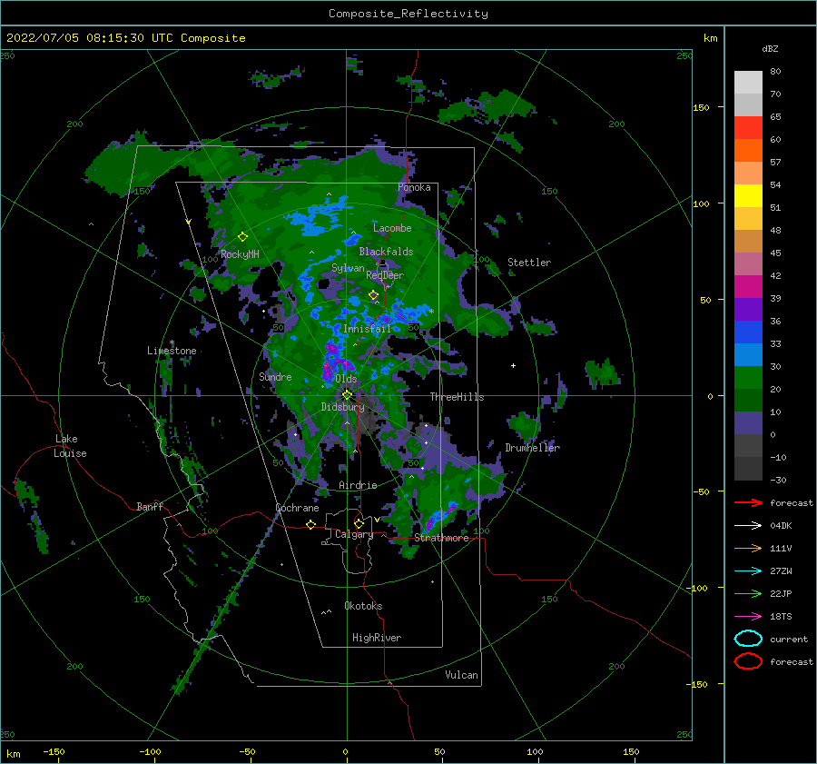Click the Drumheller town label

532,448
